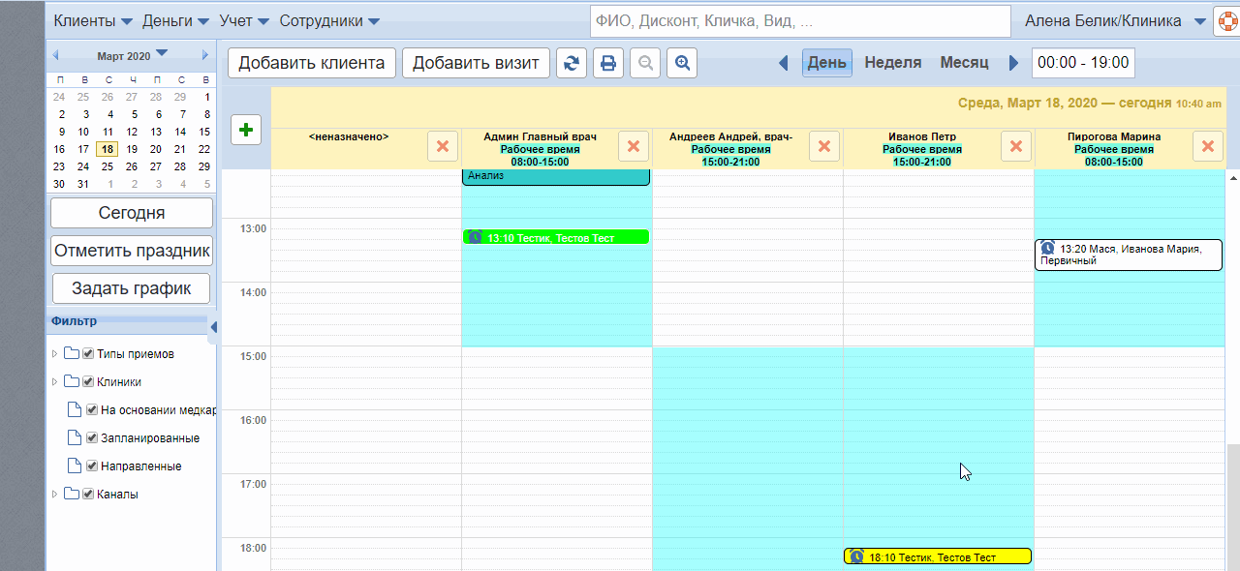This screenshot has height=571, width=1240.
Task: Click the Сегодня button
Action: click(x=132, y=213)
